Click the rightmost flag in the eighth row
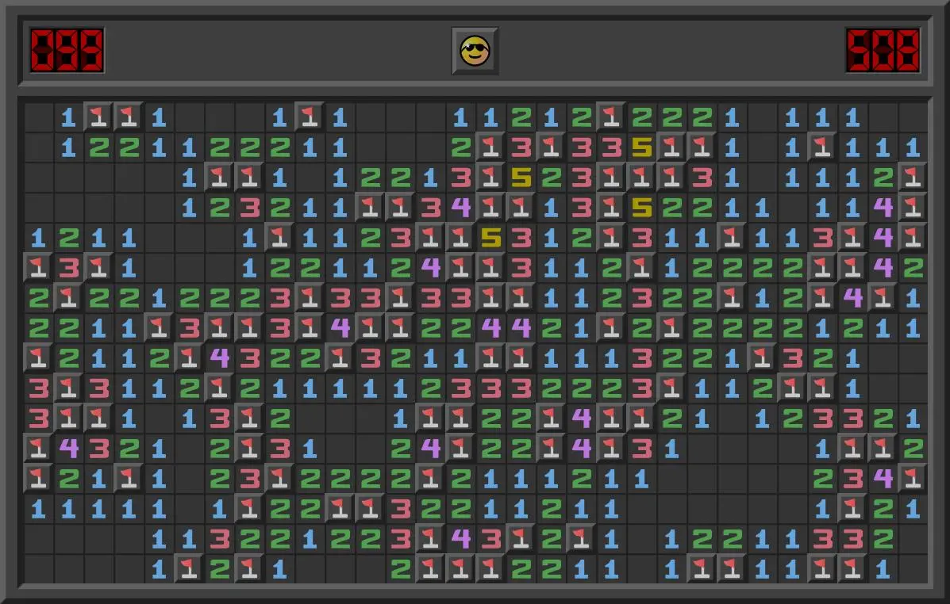950x604 pixels. [672, 328]
